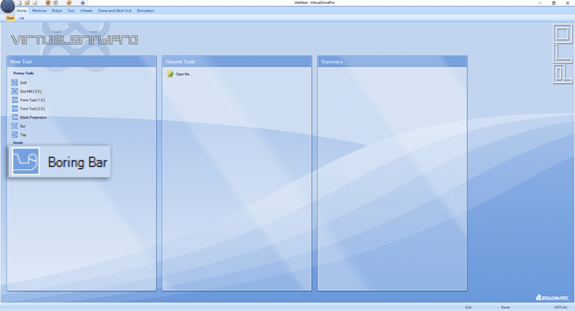Open the Home ribbon tab
Viewport: 575px width, 311px height.
(x=22, y=11)
